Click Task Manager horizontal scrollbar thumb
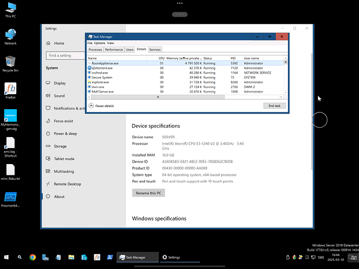The width and height of the screenshot is (359, 269). [x=158, y=97]
